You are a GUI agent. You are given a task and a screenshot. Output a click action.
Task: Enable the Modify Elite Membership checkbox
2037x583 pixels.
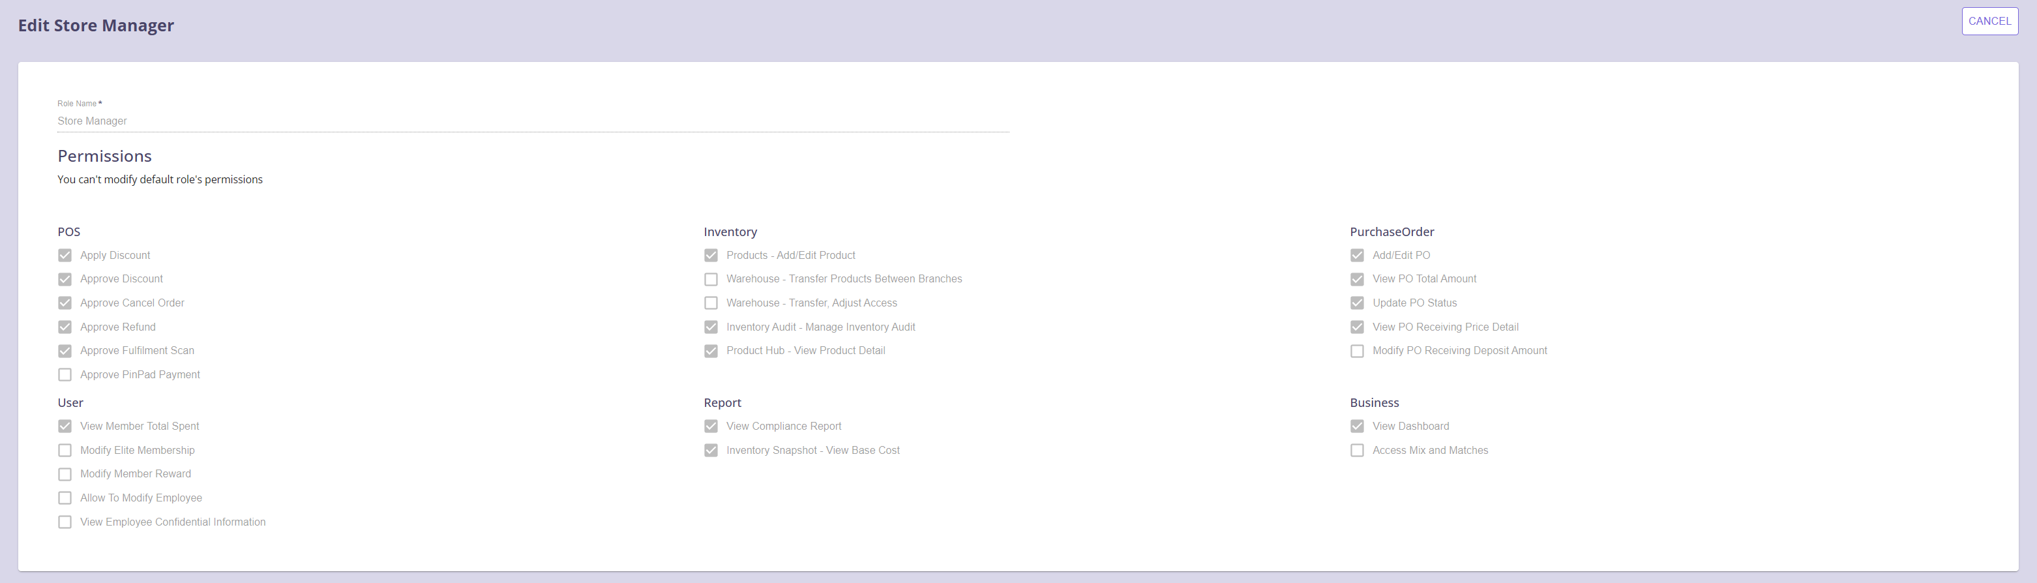point(65,450)
